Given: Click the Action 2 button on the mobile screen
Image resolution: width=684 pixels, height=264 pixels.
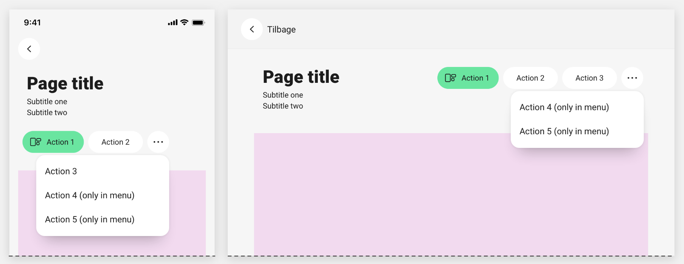Looking at the screenshot, I should click(115, 141).
